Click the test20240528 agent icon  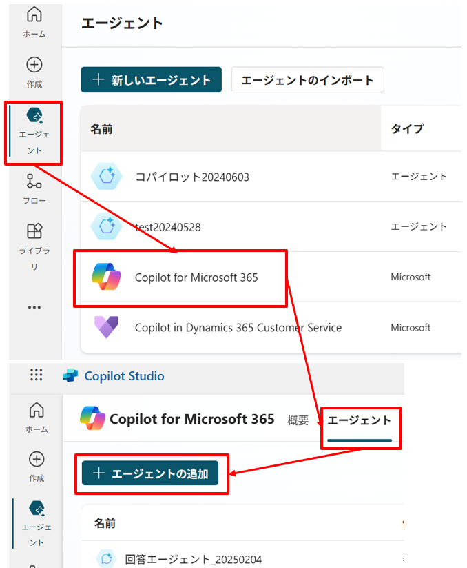point(106,226)
